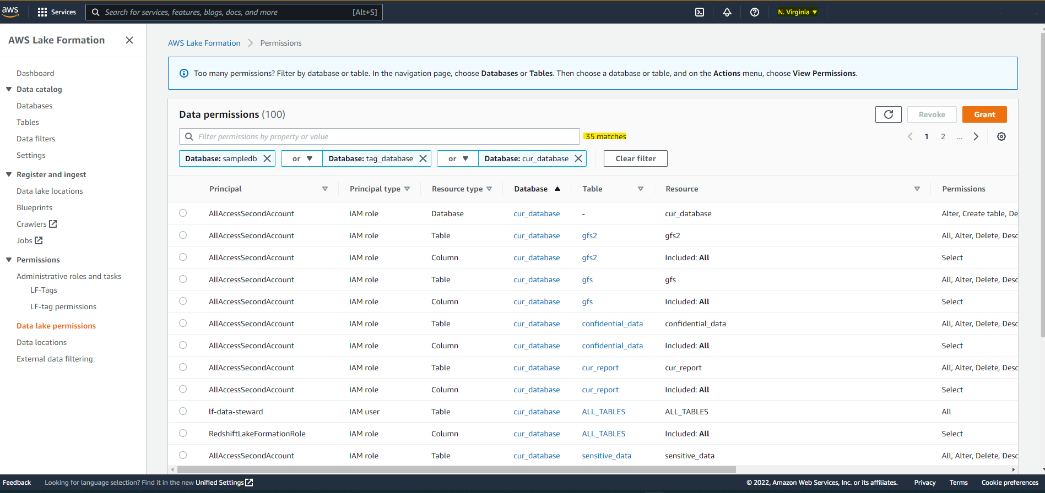Remove the cur_database filter token
This screenshot has width=1045, height=493.
click(x=578, y=158)
